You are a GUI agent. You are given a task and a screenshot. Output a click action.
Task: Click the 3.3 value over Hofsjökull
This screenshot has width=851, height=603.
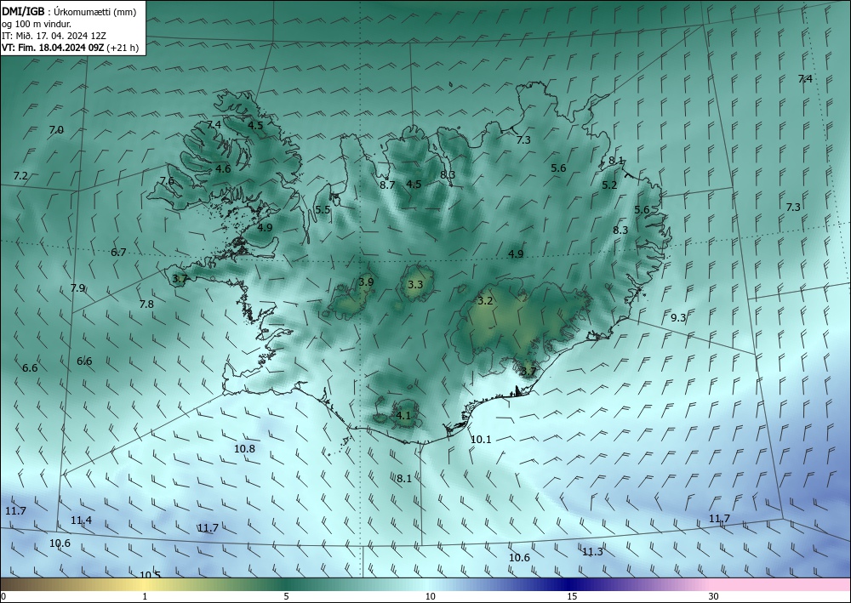pos(415,285)
